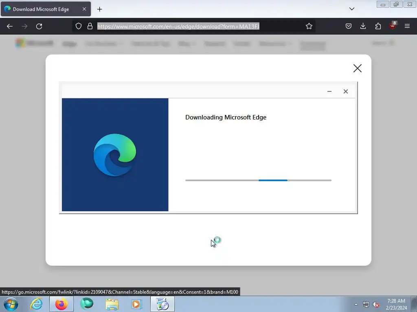Open the installer setup taskbar item
Image resolution: width=417 pixels, height=312 pixels.
point(162,304)
